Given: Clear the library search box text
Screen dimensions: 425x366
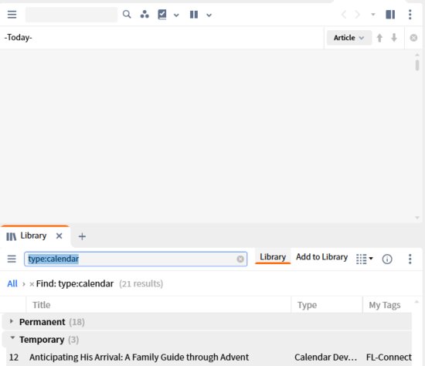Looking at the screenshot, I should (x=240, y=259).
